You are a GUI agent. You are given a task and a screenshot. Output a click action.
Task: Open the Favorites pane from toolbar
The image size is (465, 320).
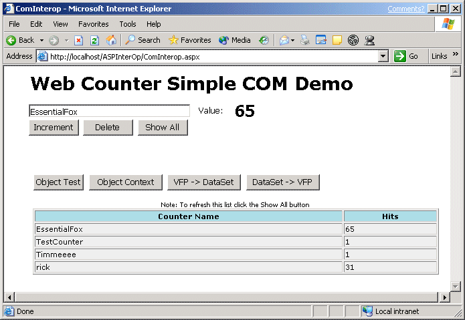point(190,40)
